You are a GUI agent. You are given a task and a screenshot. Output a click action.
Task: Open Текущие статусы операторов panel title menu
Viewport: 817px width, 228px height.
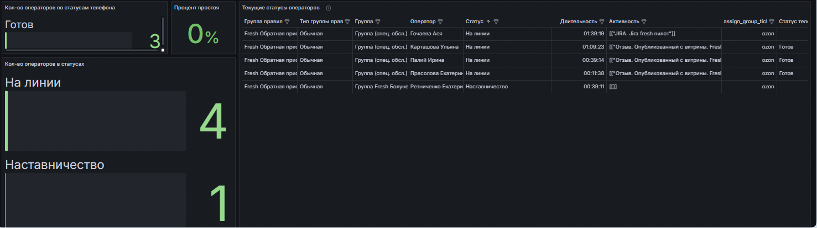pyautogui.click(x=280, y=8)
